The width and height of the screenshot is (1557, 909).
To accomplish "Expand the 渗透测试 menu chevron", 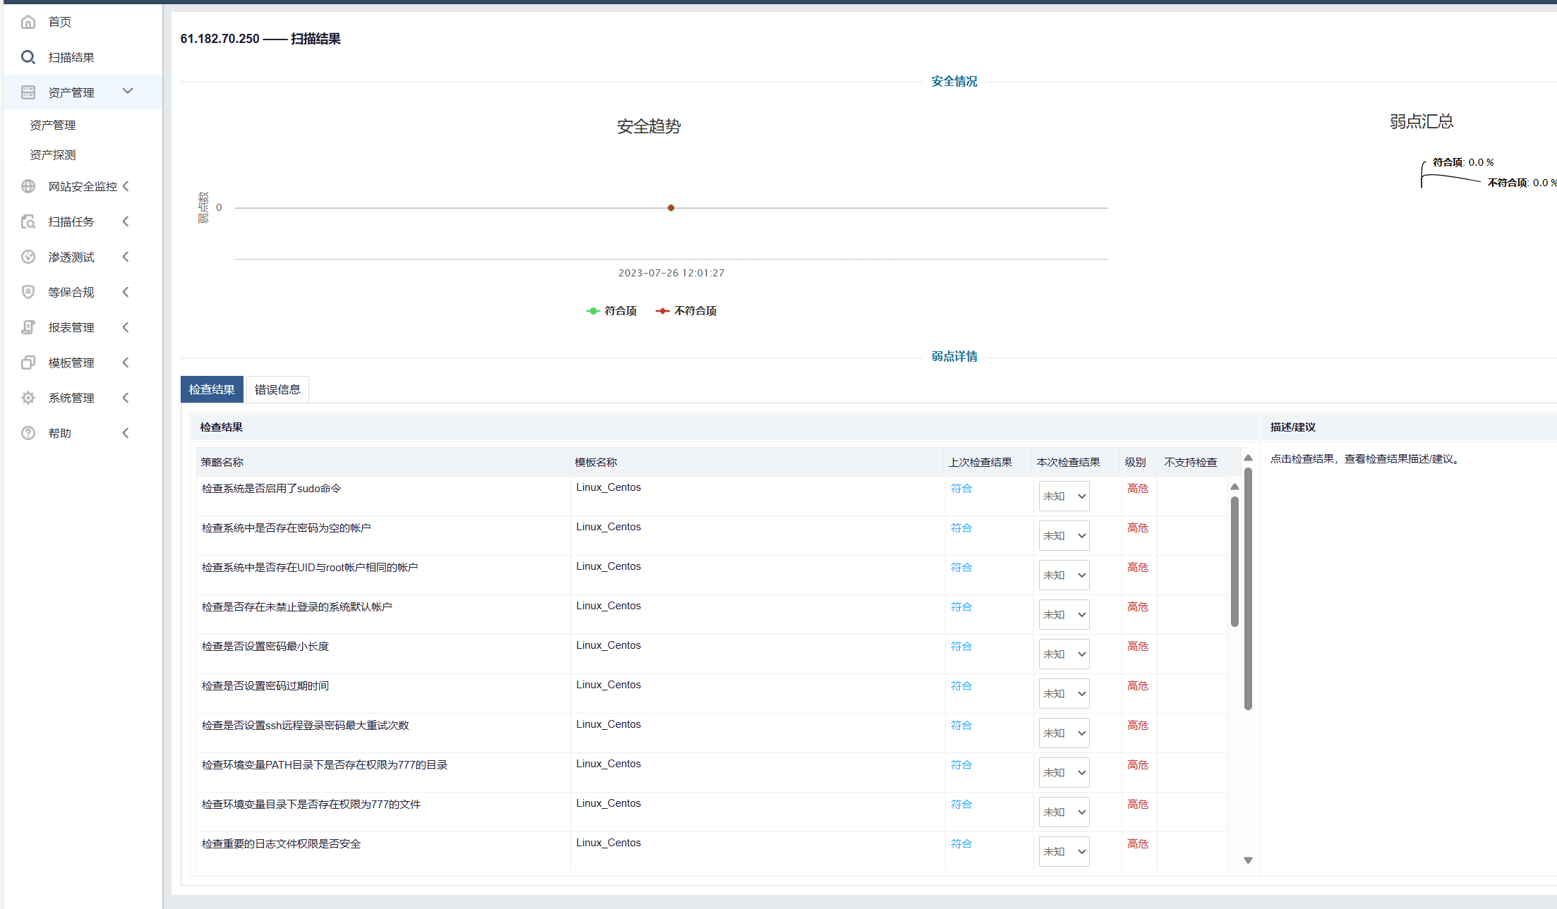I will 126,257.
